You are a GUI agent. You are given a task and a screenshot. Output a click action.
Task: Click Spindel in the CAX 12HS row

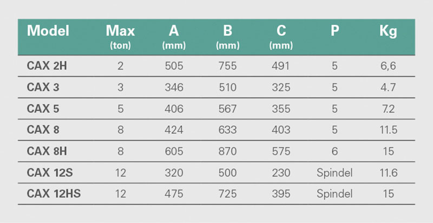(x=334, y=194)
